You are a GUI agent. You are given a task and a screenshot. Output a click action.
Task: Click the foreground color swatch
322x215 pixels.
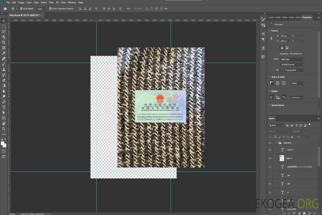click(3, 144)
